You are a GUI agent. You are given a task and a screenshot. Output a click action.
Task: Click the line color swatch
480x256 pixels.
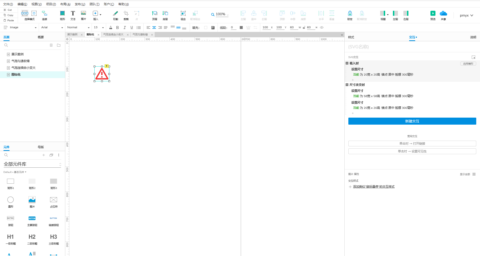point(241,28)
